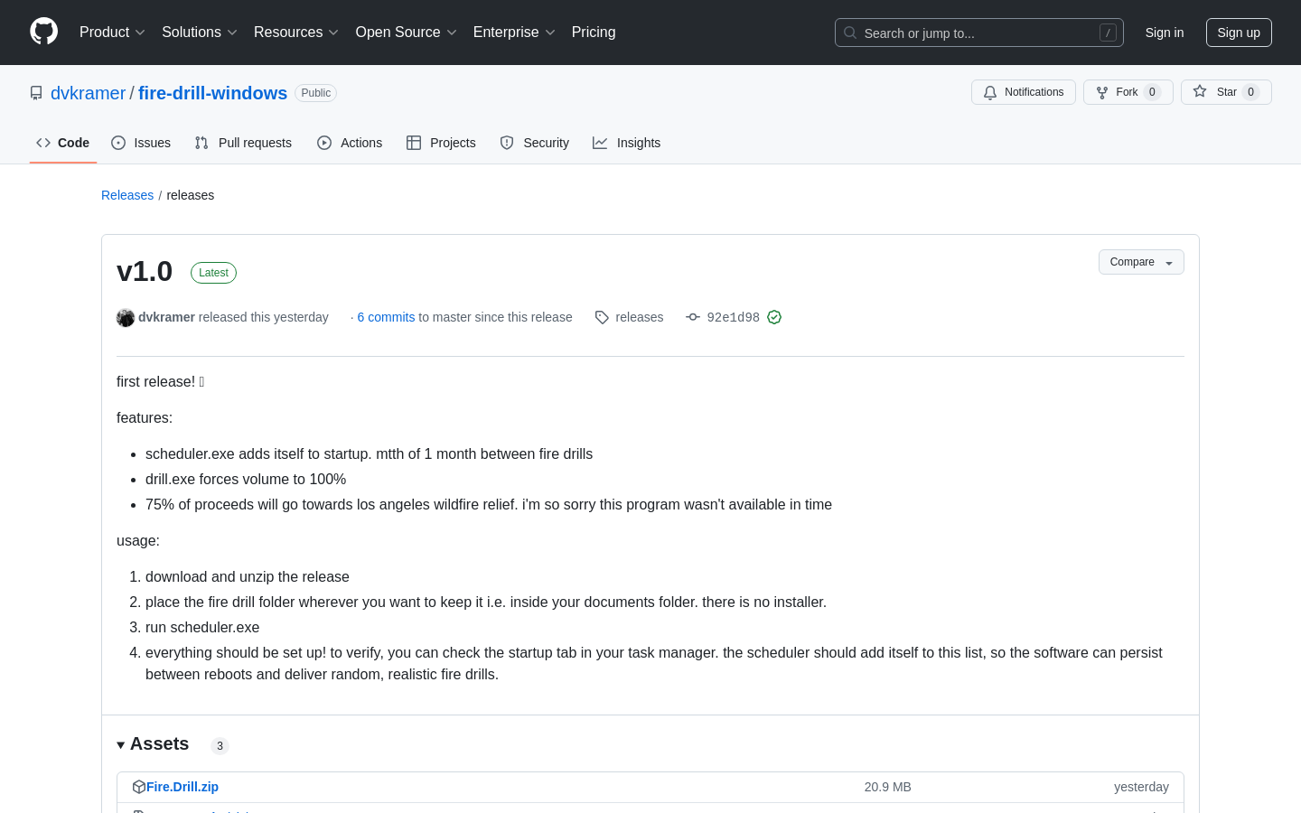This screenshot has height=813, width=1301.
Task: Click the '20.9 MB' file size text
Action: pos(887,787)
